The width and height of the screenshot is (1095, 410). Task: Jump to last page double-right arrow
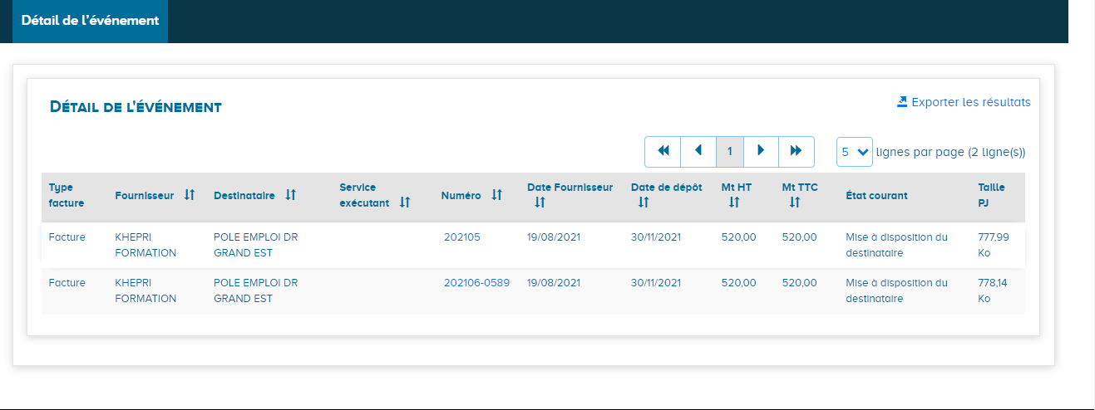coord(796,151)
